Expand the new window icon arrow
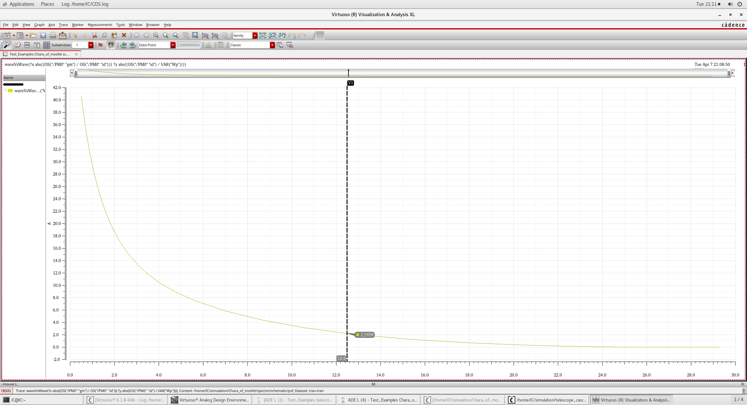 coord(14,35)
